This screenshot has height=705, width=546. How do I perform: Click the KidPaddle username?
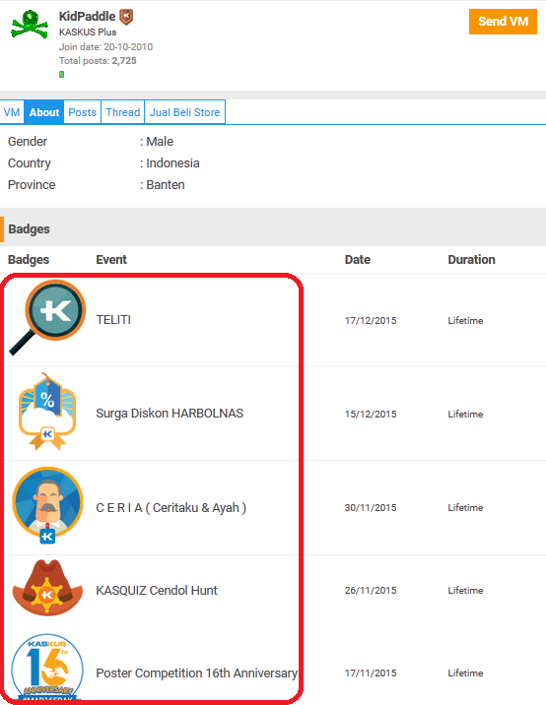click(x=88, y=17)
